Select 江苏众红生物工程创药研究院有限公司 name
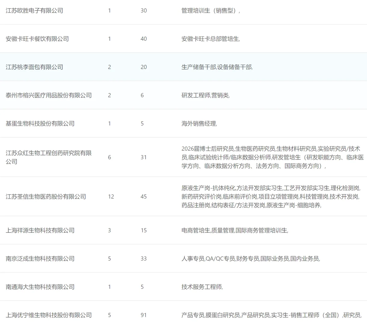Image resolution: width=367 pixels, height=324 pixels. pyautogui.click(x=49, y=157)
